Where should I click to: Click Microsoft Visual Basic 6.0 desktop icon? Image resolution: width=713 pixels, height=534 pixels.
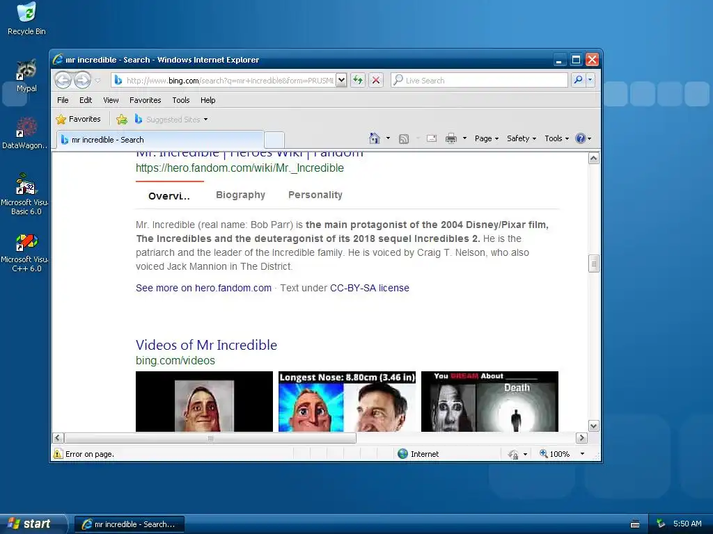pyautogui.click(x=26, y=193)
